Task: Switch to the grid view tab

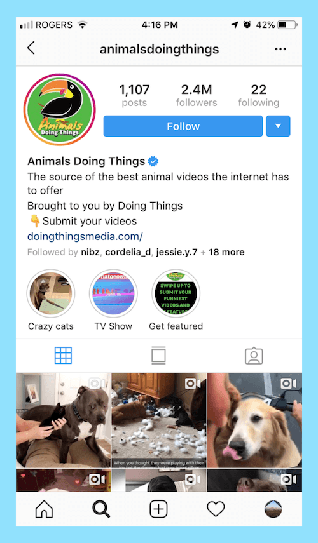Action: [63, 356]
